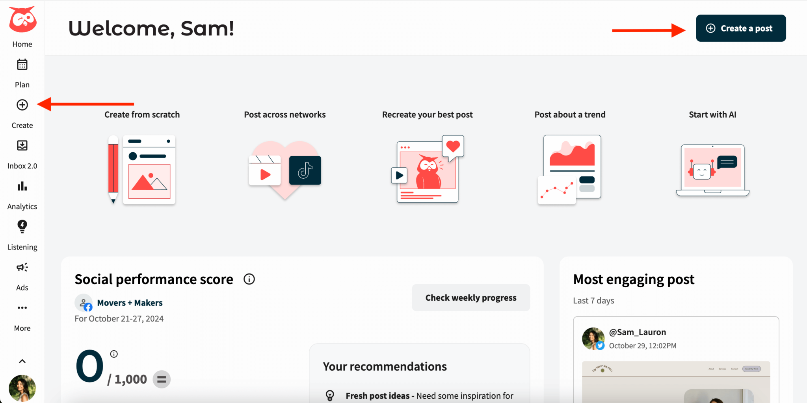Click Check weekly progress button

(471, 298)
